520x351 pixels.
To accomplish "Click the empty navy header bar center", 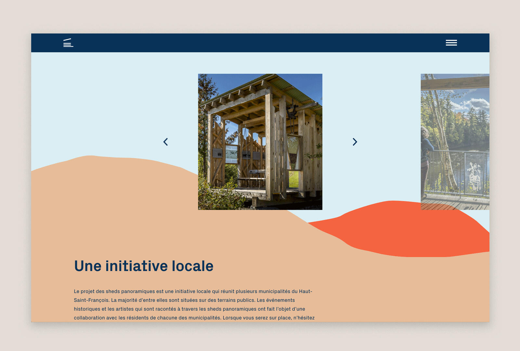I will [260, 43].
